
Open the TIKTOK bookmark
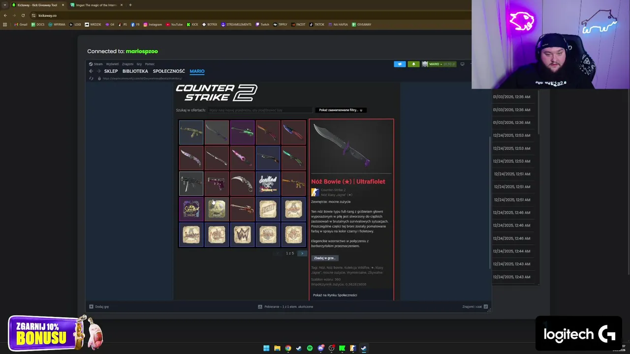click(317, 25)
